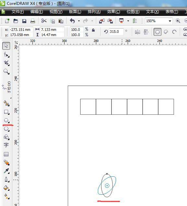The height and width of the screenshot is (206, 187).
Task: Open the 表格(T) menu
Action: coord(172,12)
